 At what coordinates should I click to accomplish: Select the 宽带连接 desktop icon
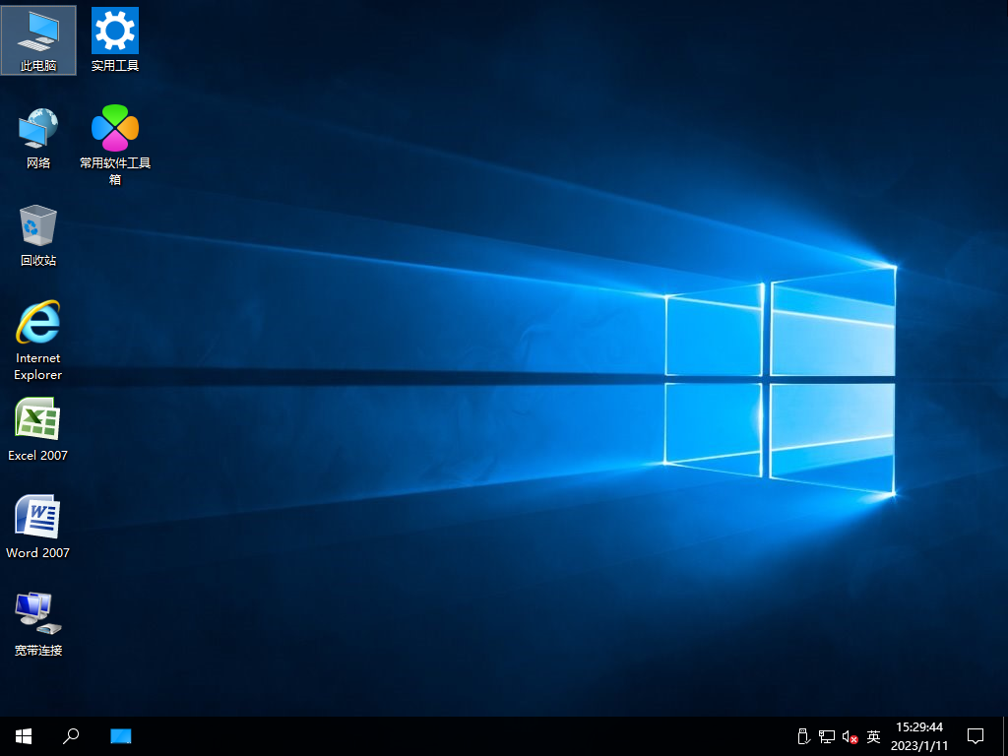click(38, 624)
